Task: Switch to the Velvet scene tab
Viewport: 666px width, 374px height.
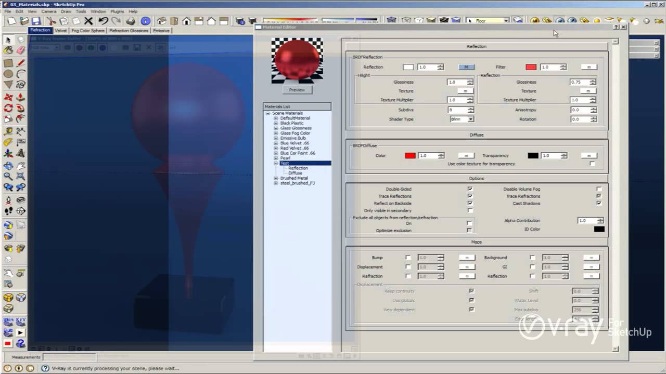Action: coord(61,31)
